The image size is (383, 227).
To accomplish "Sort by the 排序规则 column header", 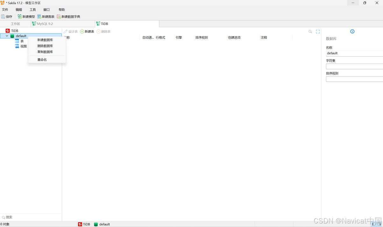I will pyautogui.click(x=202, y=38).
